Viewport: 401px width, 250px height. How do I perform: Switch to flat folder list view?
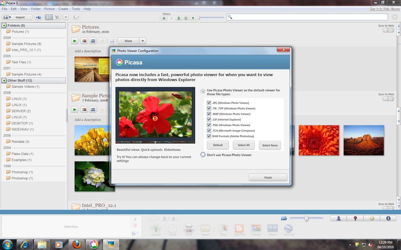[49, 17]
